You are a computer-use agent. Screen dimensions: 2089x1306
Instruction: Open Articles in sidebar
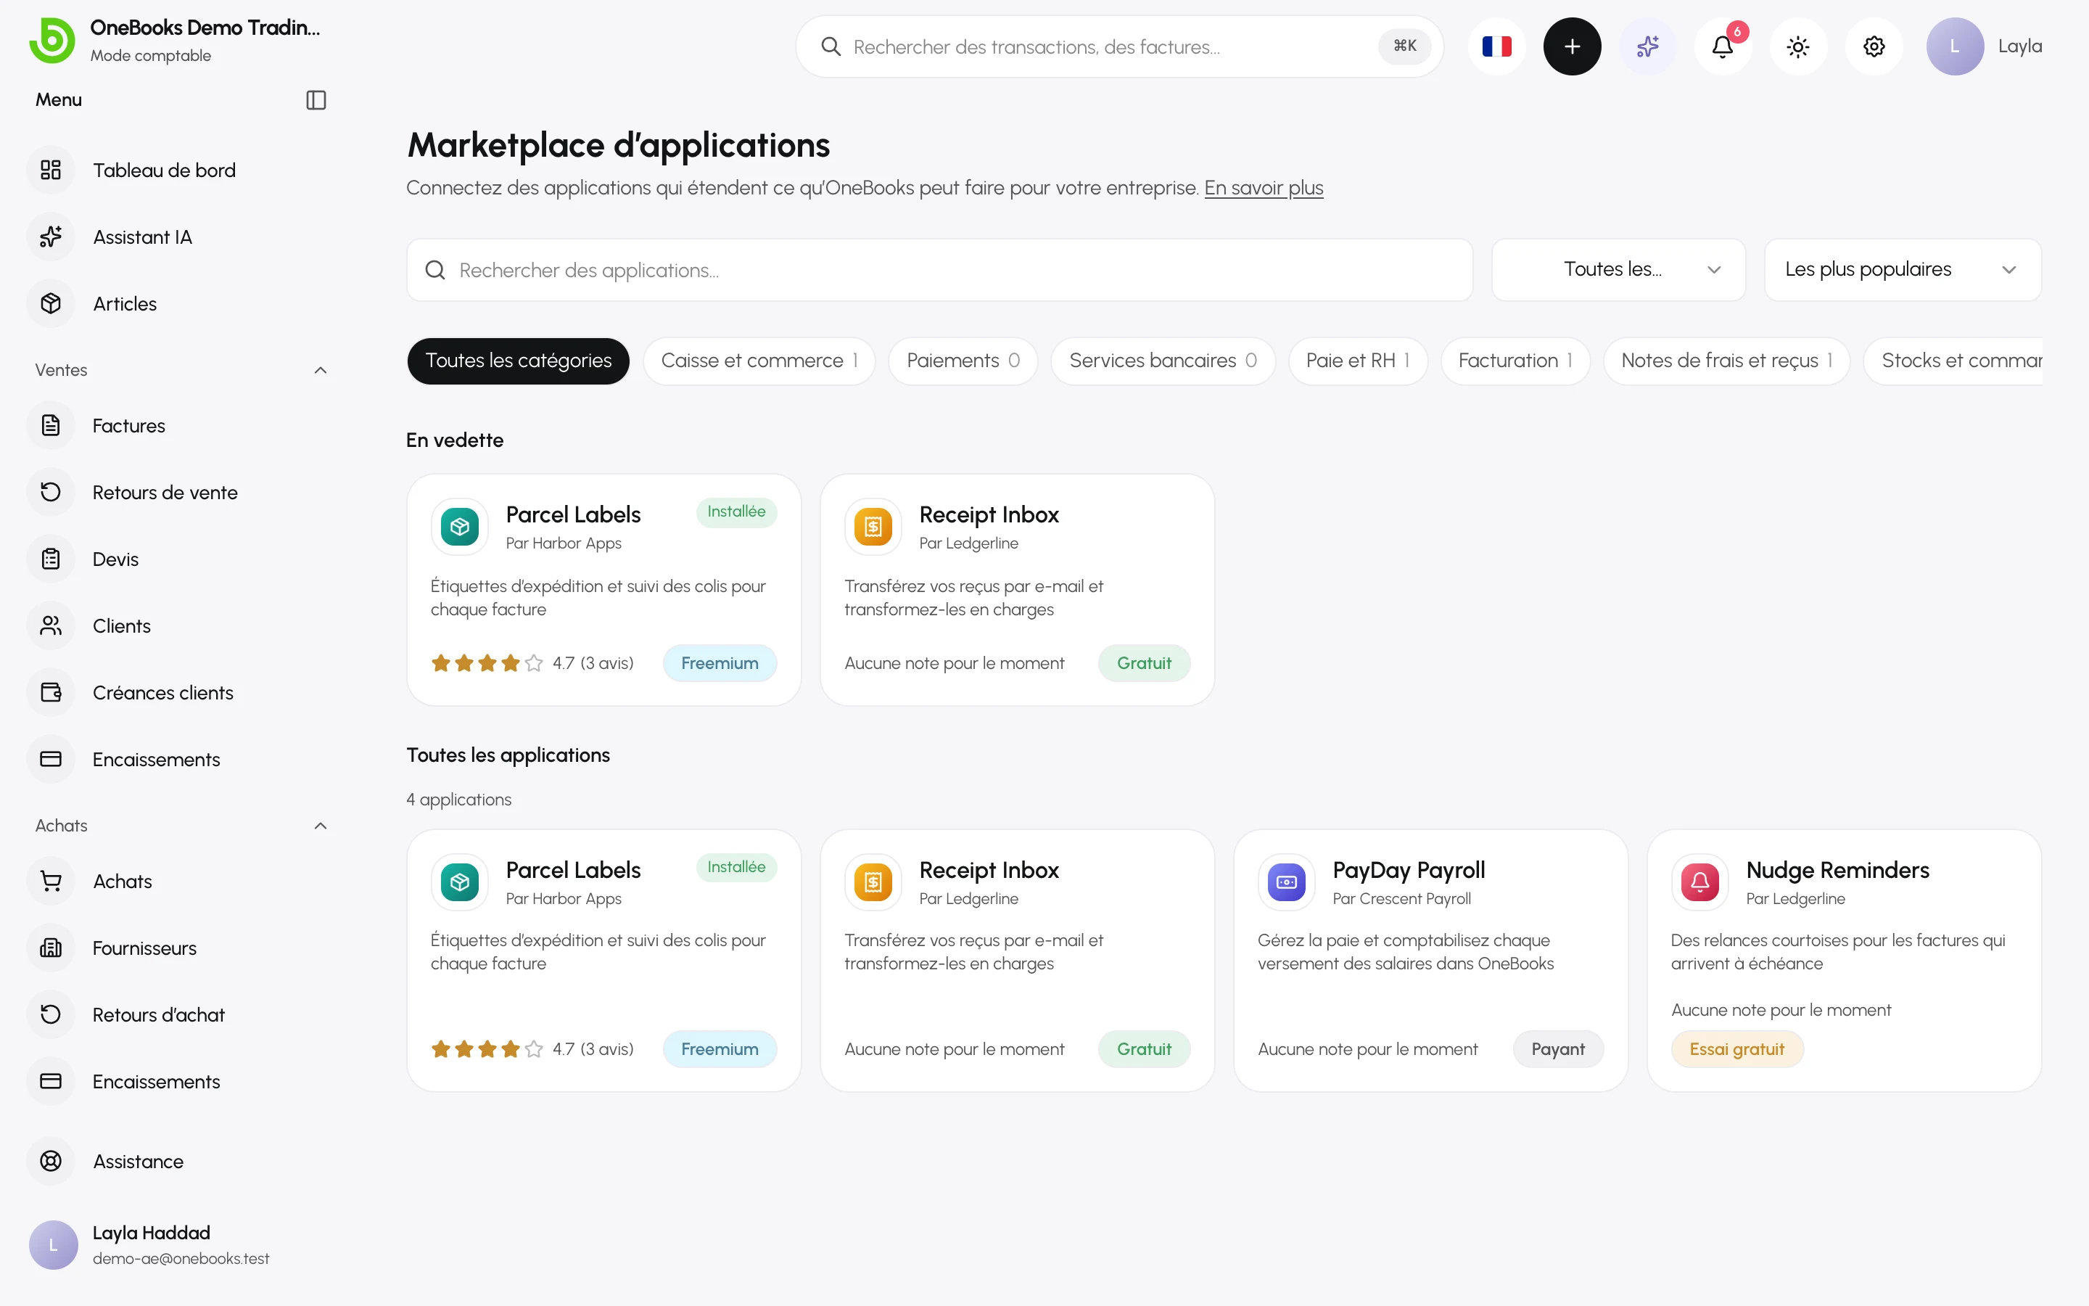[x=177, y=304]
